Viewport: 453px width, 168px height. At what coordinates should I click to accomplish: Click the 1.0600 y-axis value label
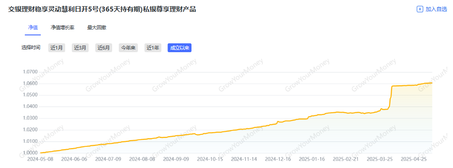(30, 84)
